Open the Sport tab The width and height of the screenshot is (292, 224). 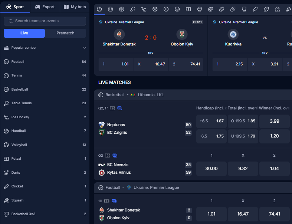click(x=15, y=7)
